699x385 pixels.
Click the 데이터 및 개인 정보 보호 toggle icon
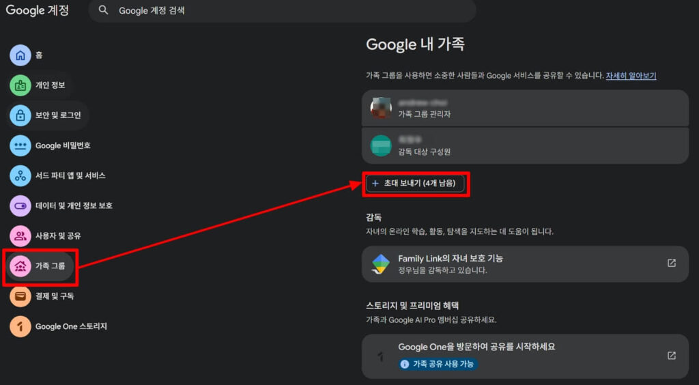point(20,206)
